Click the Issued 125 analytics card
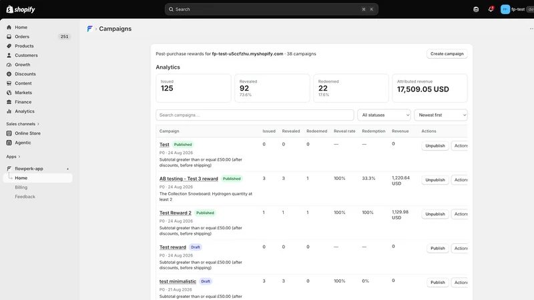The height and width of the screenshot is (300, 534). pos(194,88)
